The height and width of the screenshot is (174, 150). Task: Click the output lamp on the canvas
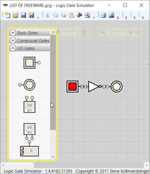pyautogui.click(x=117, y=86)
